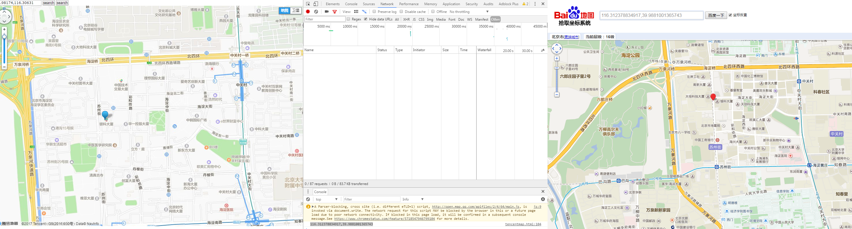The width and height of the screenshot is (852, 229).
Task: Open the Application tab
Action: 451,4
